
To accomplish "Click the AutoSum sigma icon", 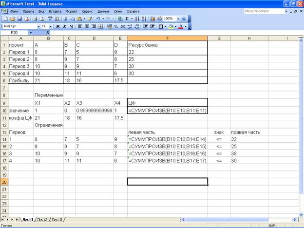I will 127,19.
